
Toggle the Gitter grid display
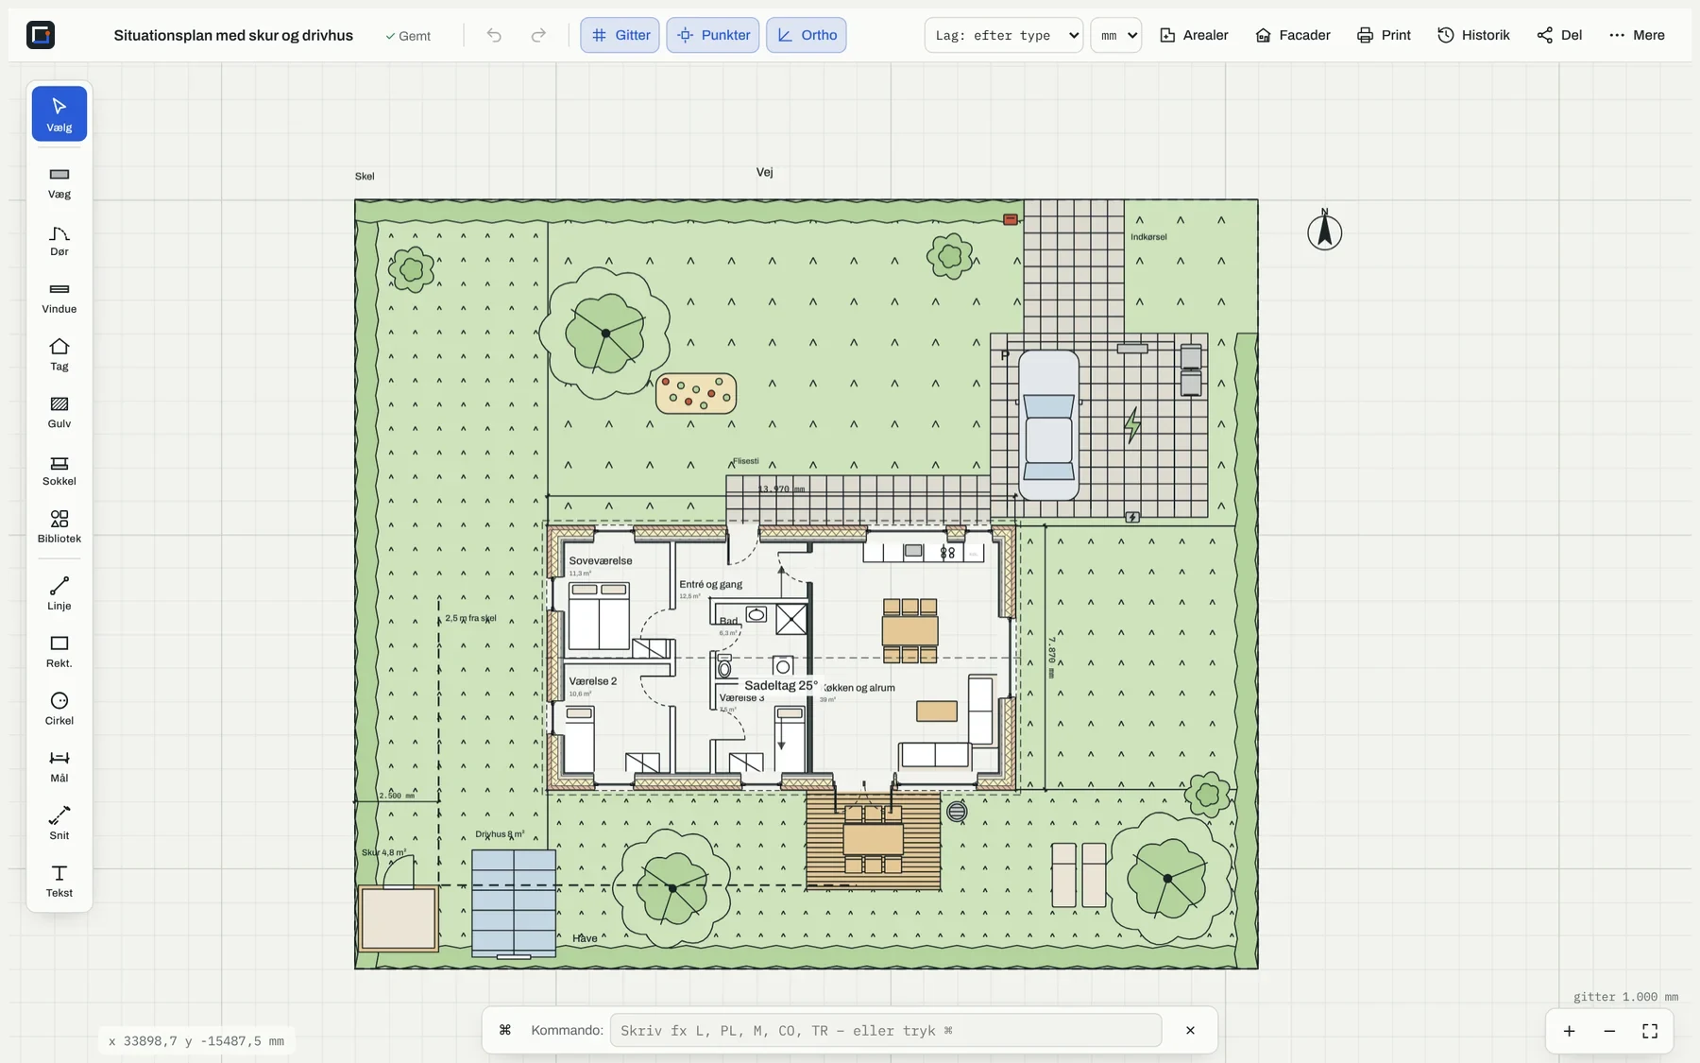pos(620,35)
